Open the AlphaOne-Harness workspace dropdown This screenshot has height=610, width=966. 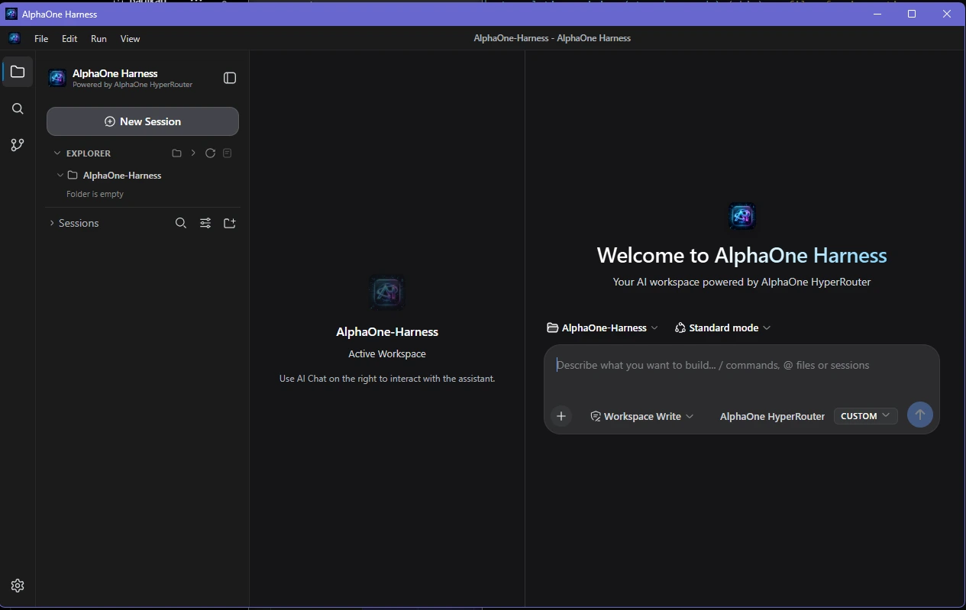click(603, 328)
